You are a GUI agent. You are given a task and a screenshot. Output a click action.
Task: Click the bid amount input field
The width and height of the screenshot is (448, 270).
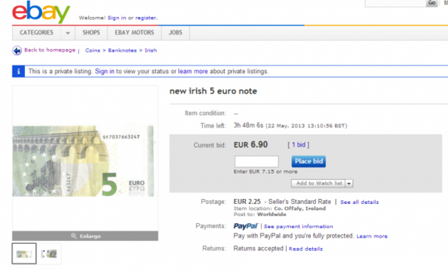point(256,162)
